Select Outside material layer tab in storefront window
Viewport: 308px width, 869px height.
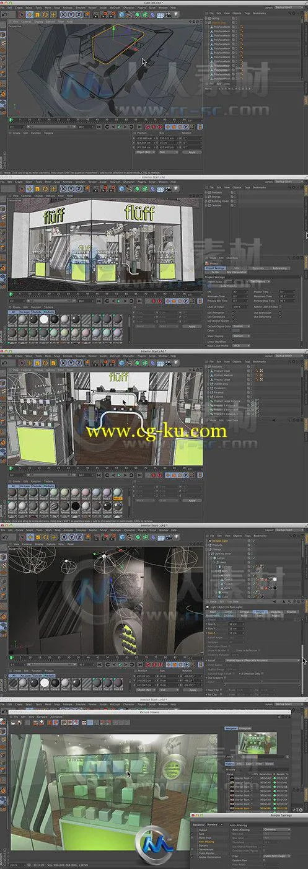[x=37, y=312]
